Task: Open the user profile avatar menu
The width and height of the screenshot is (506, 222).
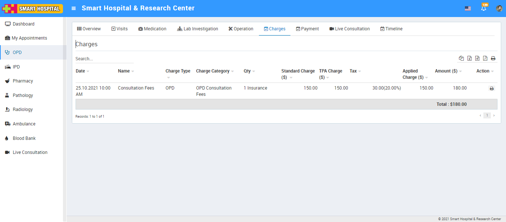Action: [x=499, y=9]
